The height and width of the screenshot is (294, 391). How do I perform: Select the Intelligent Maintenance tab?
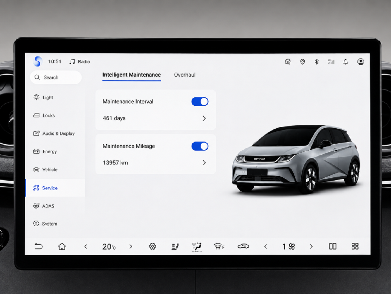[132, 75]
